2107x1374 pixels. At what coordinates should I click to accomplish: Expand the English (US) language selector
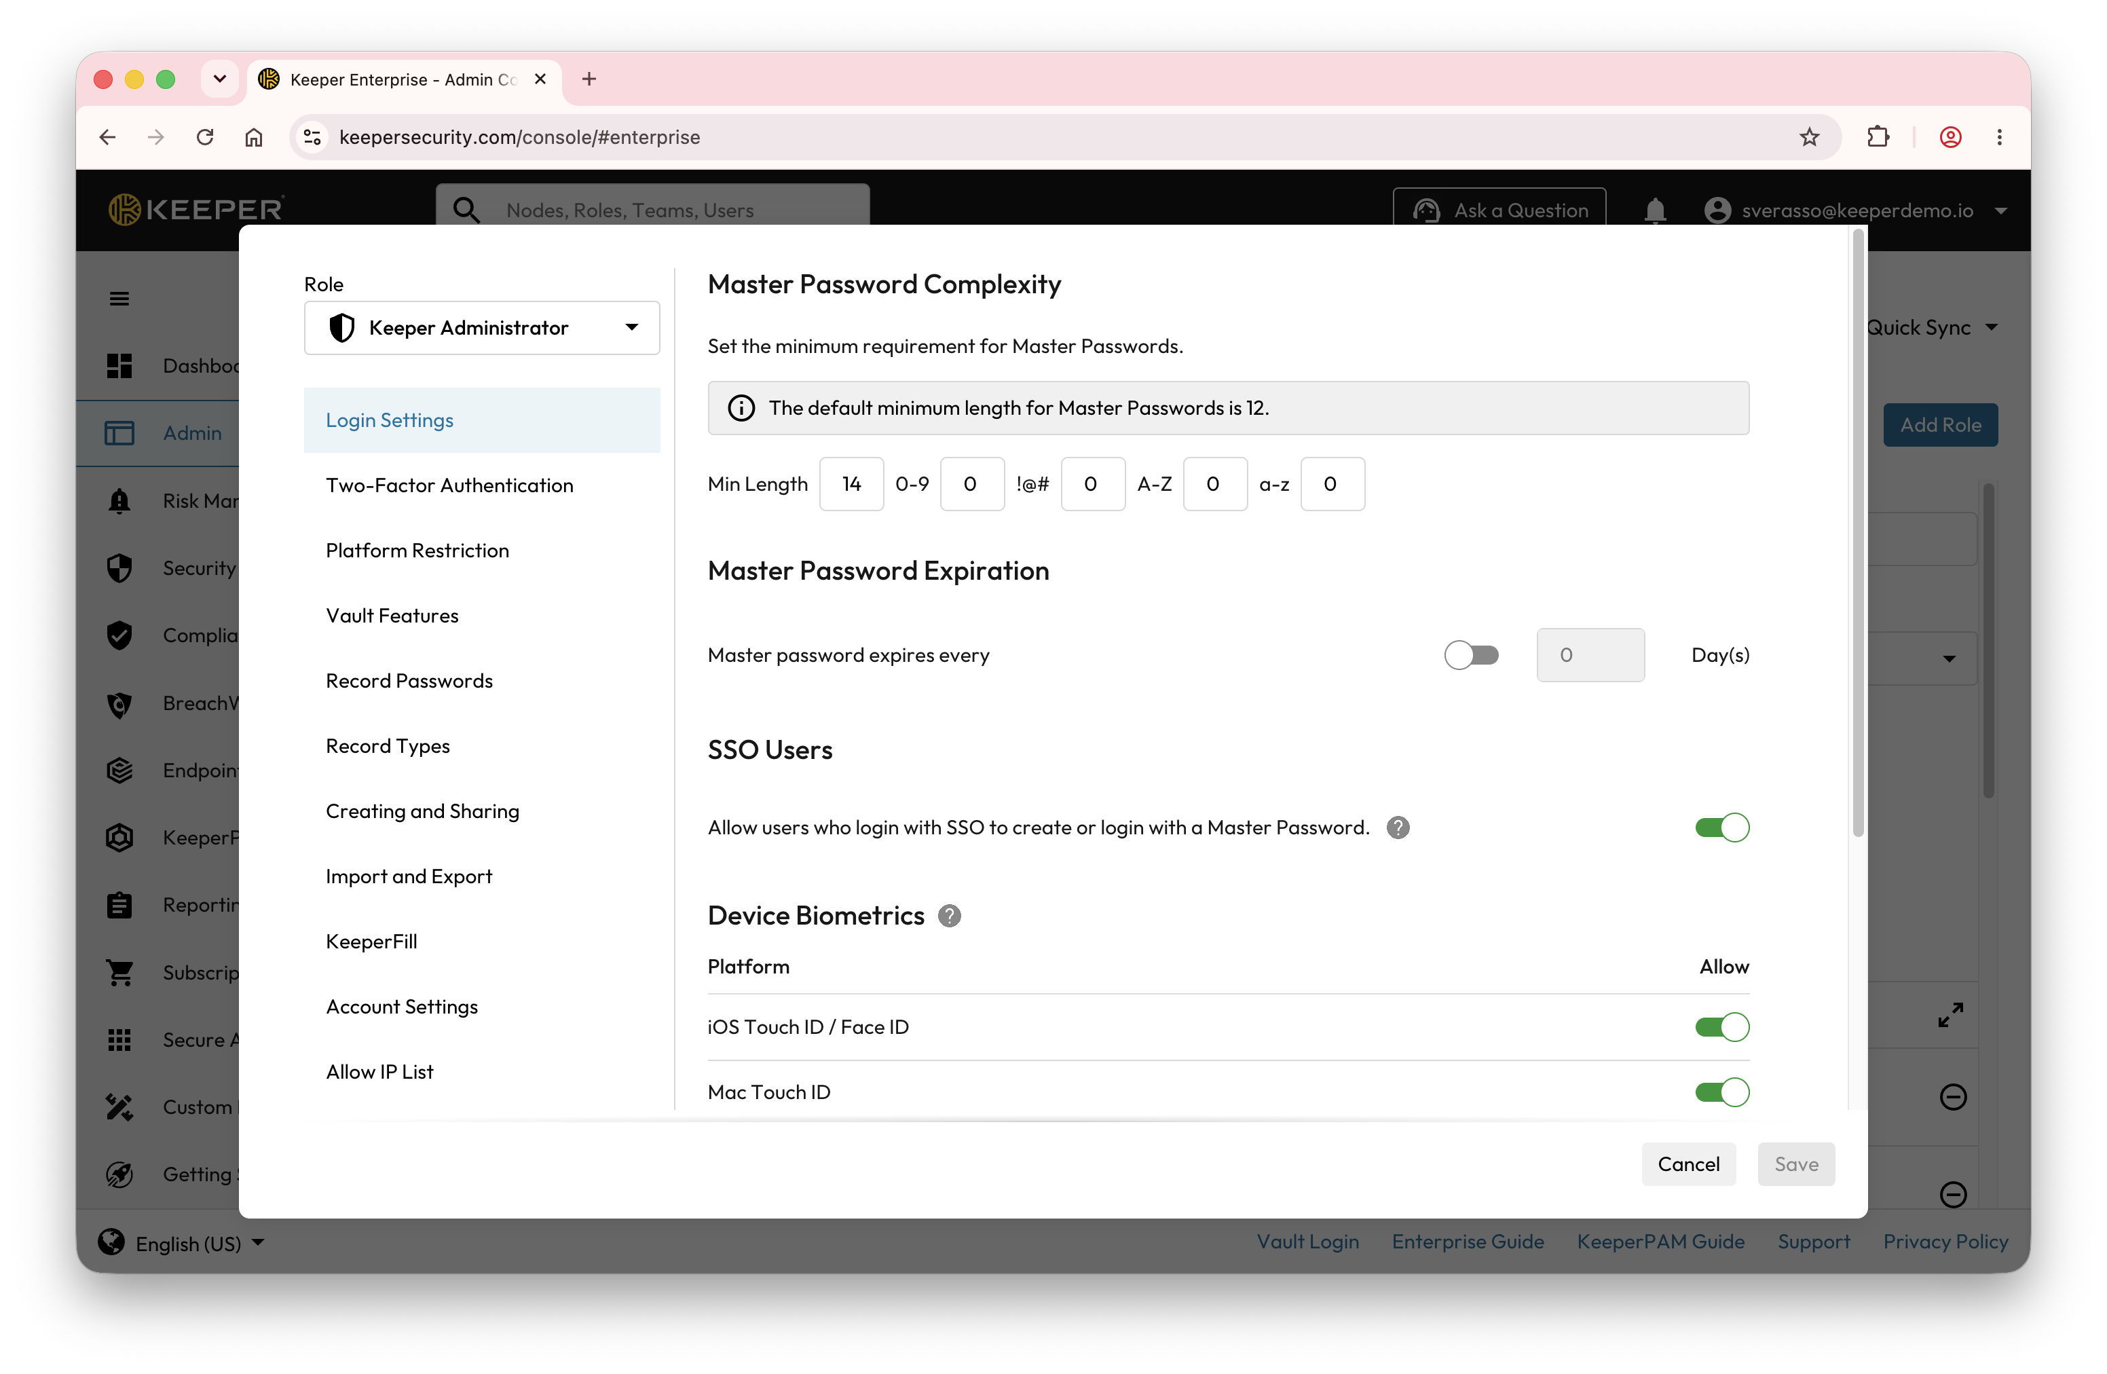click(x=181, y=1243)
